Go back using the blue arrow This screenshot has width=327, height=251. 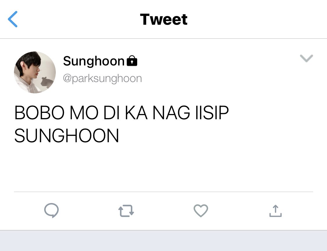(x=12, y=19)
